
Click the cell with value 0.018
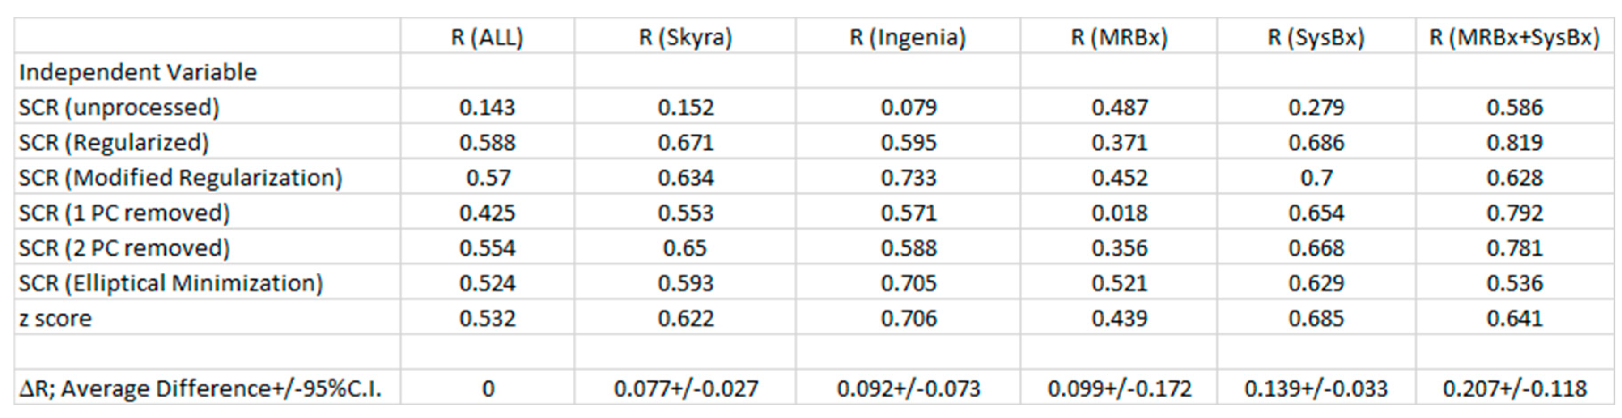click(x=1119, y=213)
